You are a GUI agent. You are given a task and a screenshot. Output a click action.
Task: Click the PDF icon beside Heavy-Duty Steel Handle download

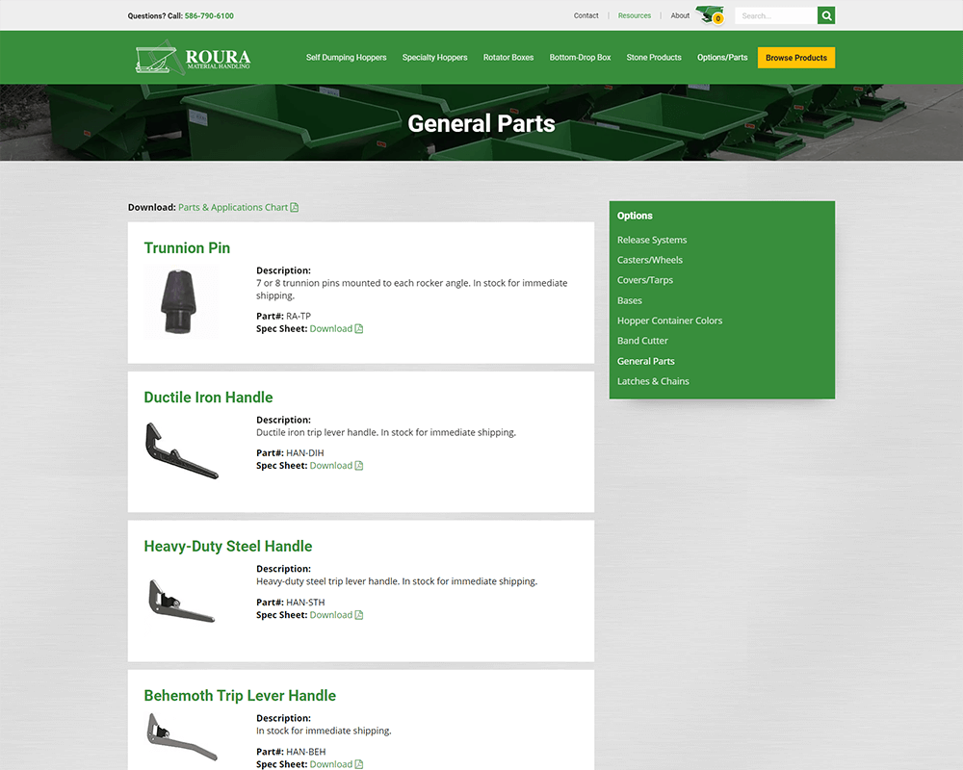(x=359, y=614)
